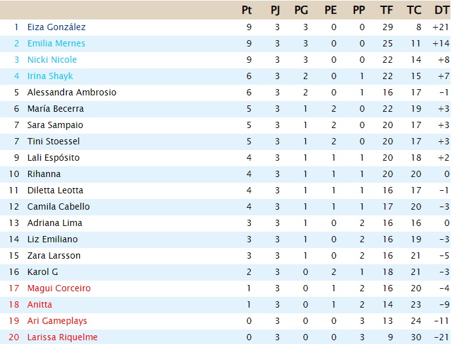Image resolution: width=458 pixels, height=344 pixels.
Task: Select the Anitta name in red
Action: point(40,304)
